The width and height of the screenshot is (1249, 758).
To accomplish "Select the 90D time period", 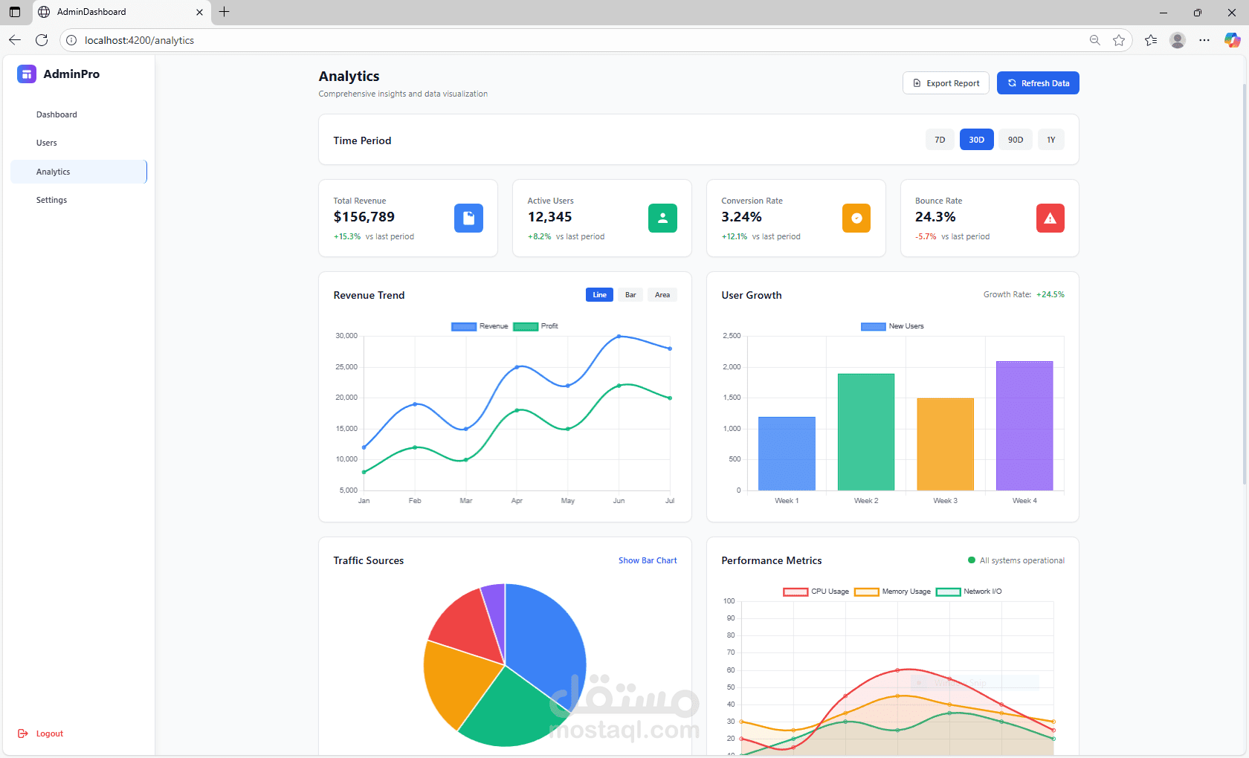I will point(1016,140).
